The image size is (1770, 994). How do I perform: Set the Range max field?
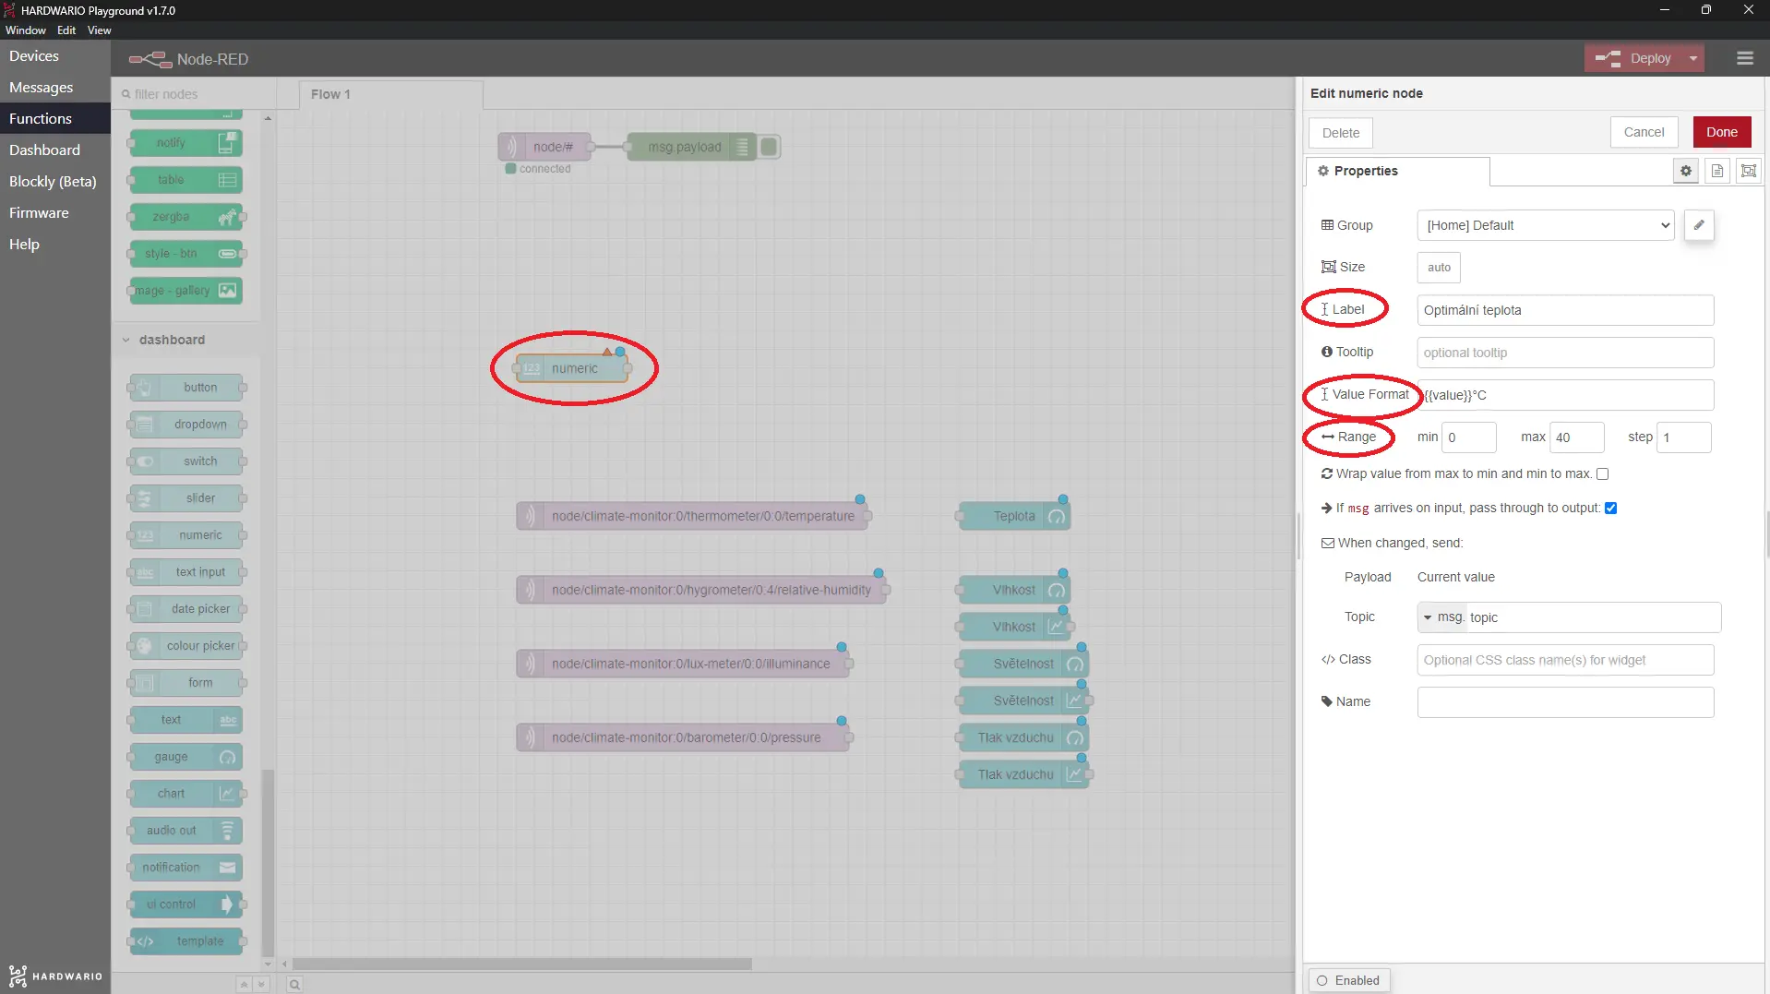tap(1576, 437)
